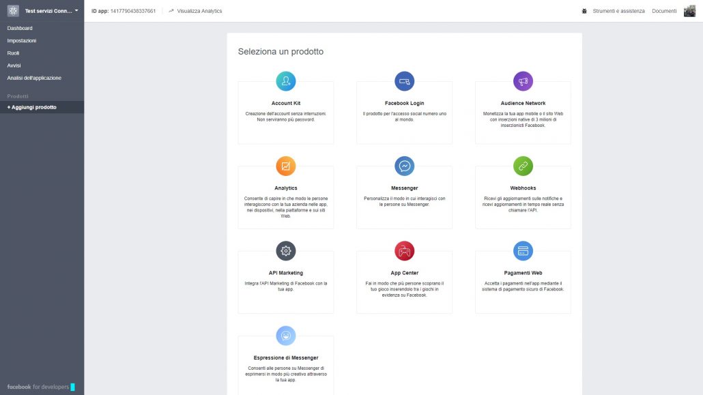703x395 pixels.
Task: Select the Pagamenti Web title
Action: point(523,273)
